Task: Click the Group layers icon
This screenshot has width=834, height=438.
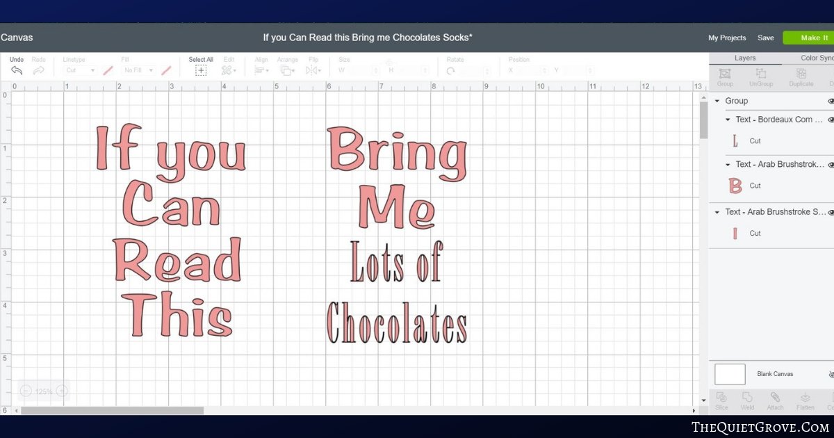Action: [725, 73]
